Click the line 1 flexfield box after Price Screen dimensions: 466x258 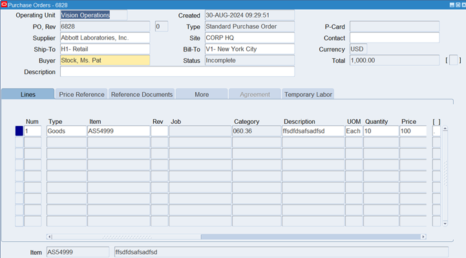[x=436, y=131]
